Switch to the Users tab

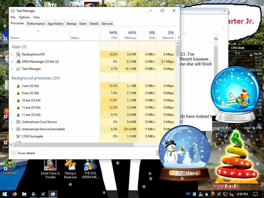[x=83, y=24]
